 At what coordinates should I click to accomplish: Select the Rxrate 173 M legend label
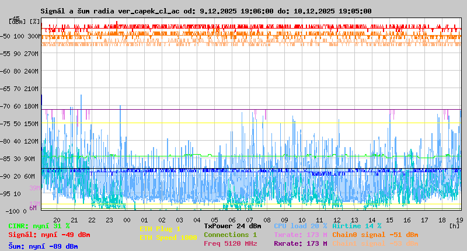[300, 243]
